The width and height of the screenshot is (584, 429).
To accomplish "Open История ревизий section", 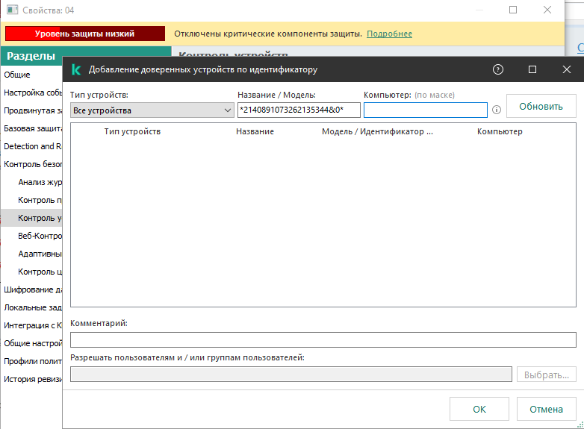I will (x=31, y=379).
